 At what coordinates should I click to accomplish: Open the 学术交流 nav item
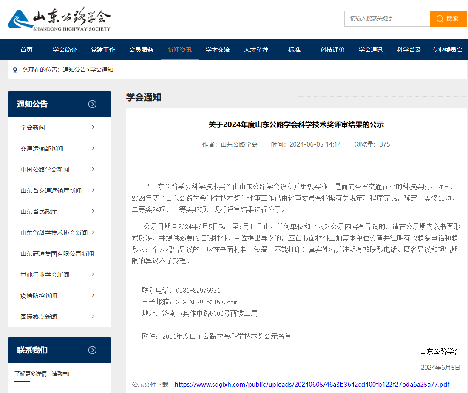[218, 50]
